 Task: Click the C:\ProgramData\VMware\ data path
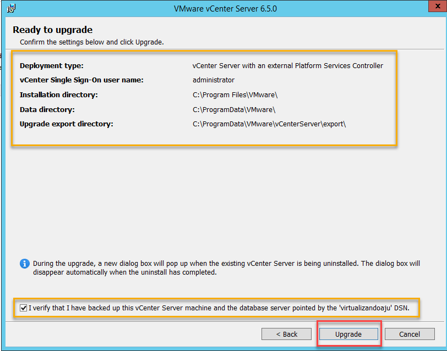point(234,109)
